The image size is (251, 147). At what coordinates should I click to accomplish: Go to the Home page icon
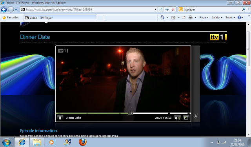click(x=162, y=17)
